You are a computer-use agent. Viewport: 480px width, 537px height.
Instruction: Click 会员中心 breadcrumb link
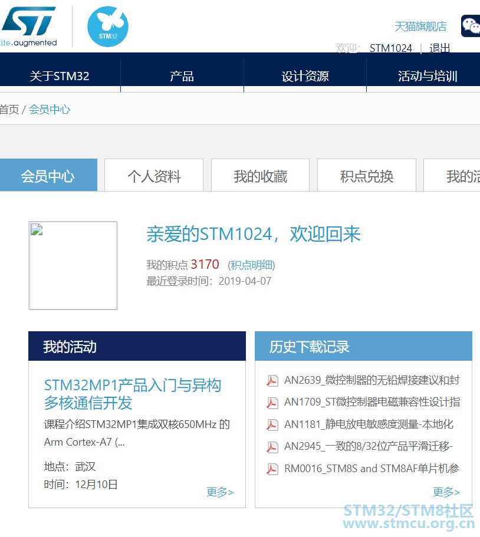coord(50,110)
